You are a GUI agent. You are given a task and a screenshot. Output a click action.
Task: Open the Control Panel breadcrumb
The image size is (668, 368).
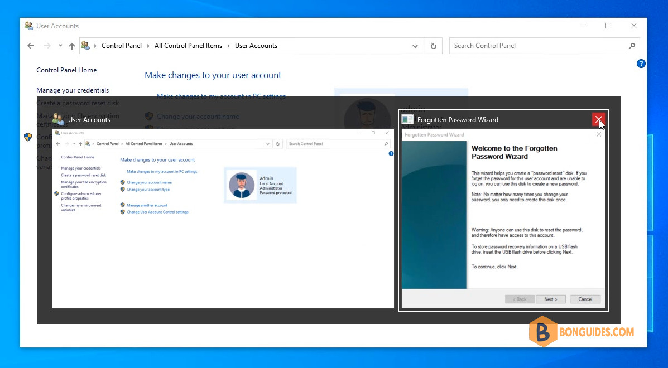point(122,46)
